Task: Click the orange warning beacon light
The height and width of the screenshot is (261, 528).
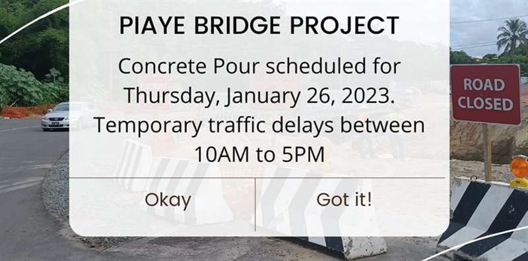Action: coord(519,171)
